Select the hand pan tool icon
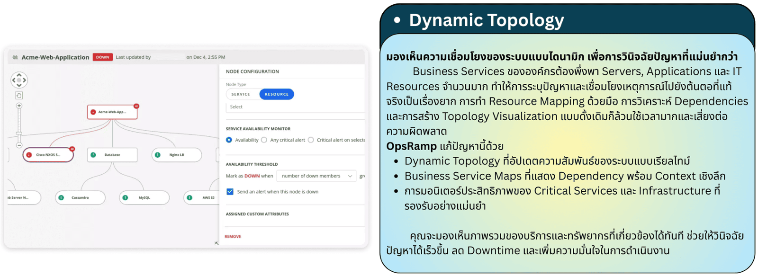Screen dimensions: 758x276 [19, 95]
